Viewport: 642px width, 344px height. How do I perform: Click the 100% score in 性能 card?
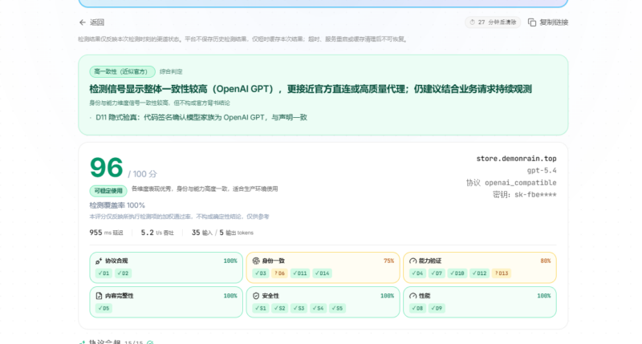544,296
